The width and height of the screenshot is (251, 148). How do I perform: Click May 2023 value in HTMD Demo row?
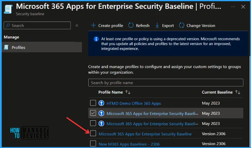pyautogui.click(x=211, y=103)
